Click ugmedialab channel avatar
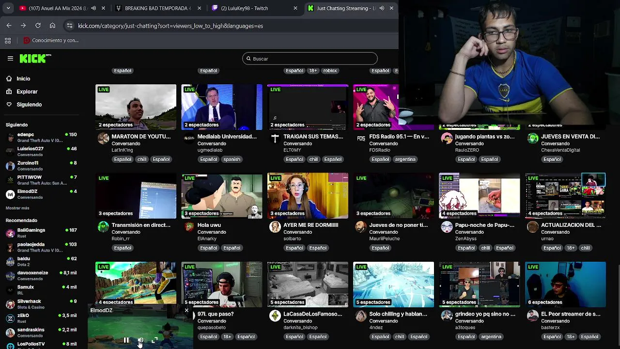 point(189,139)
